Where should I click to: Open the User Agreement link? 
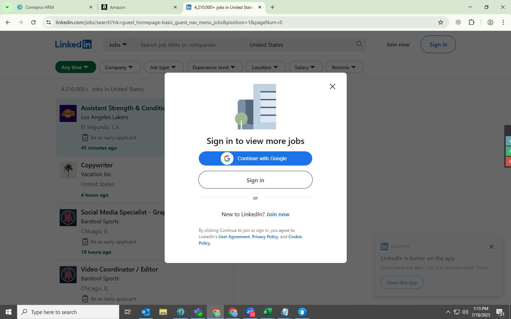coord(234,237)
